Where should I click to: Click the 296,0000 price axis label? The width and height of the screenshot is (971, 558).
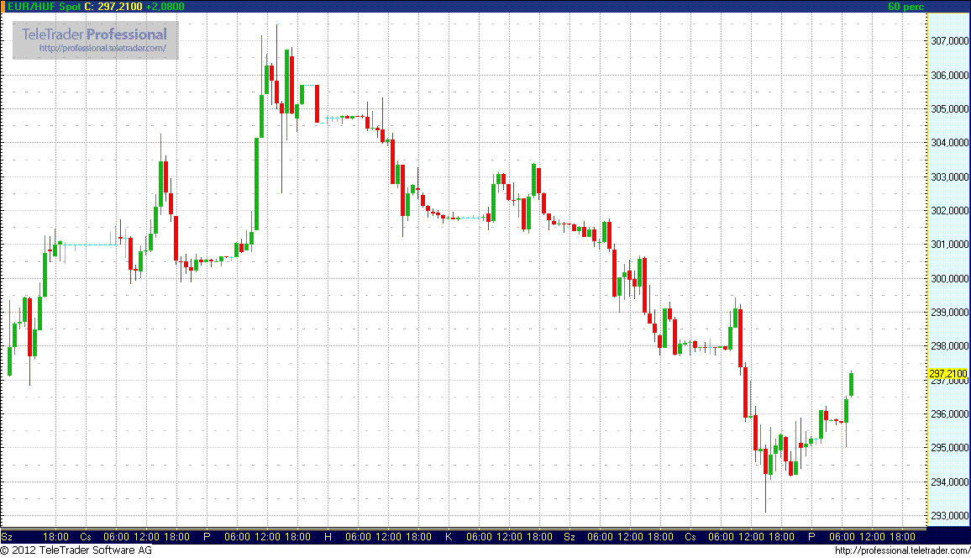click(950, 413)
